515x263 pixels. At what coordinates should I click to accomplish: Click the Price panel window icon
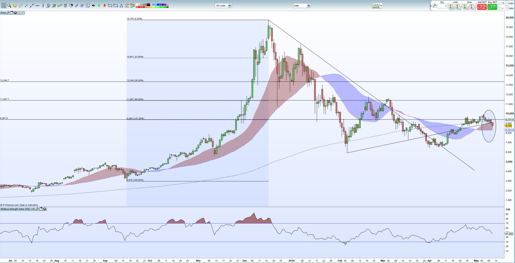(12, 13)
